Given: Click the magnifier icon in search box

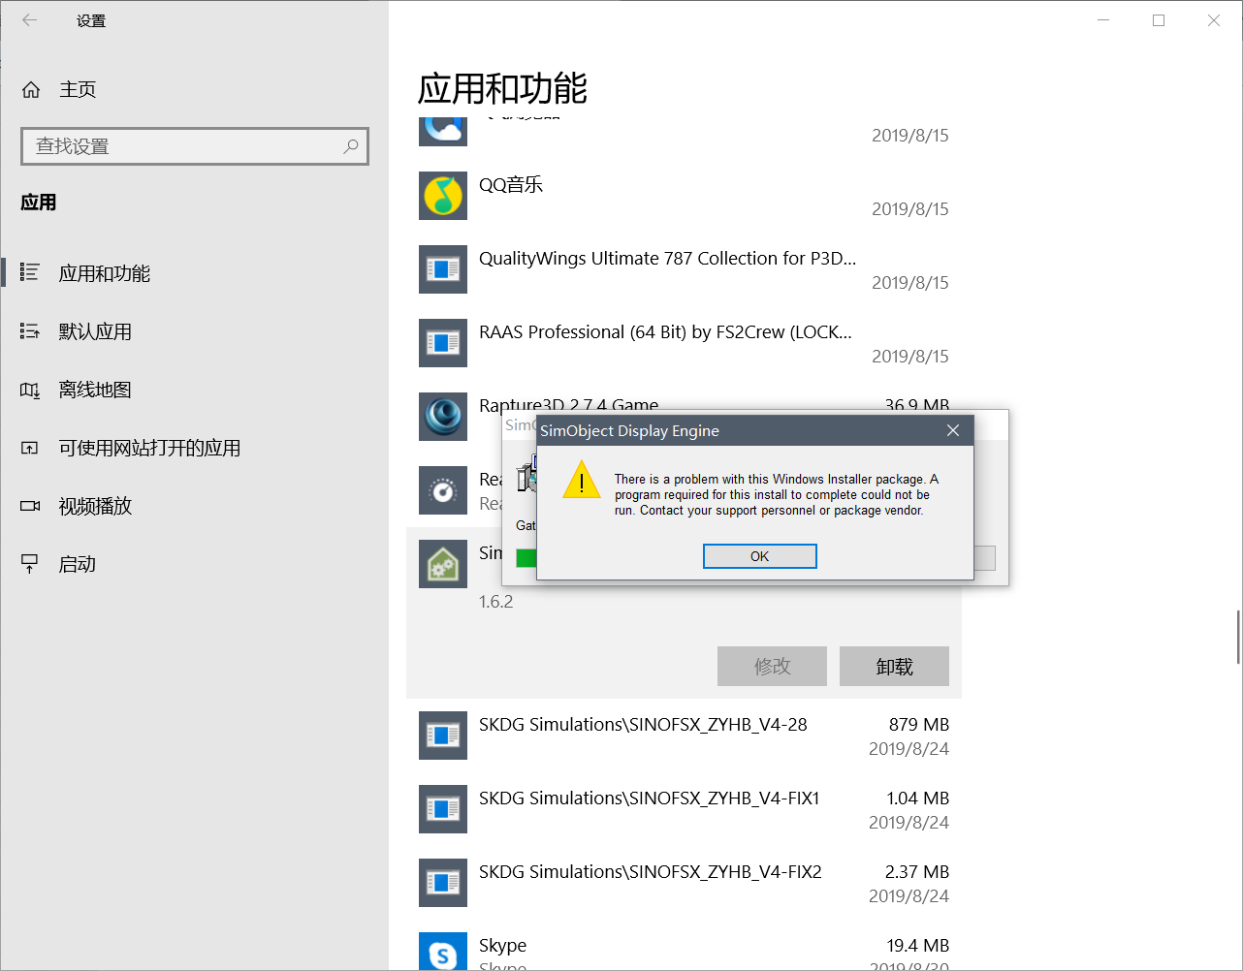Looking at the screenshot, I should tap(351, 146).
